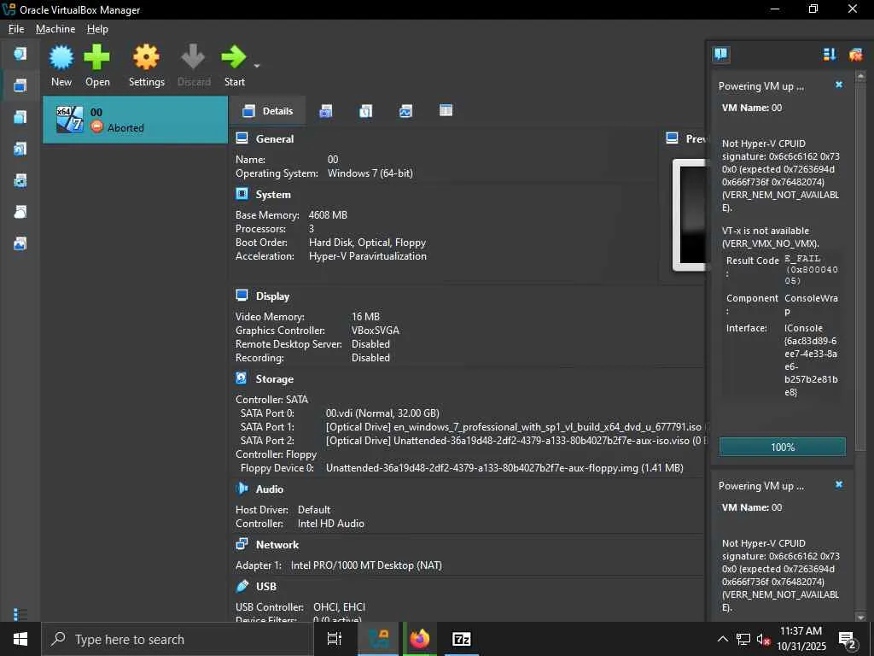Viewport: 874px width, 656px height.
Task: Create a new VM with New button
Action: [x=61, y=66]
